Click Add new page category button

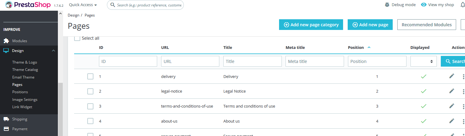point(311,25)
